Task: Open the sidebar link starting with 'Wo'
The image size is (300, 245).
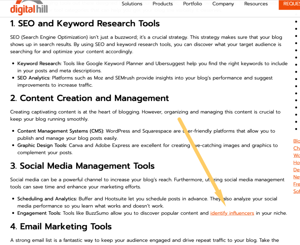Action: pos(296,155)
